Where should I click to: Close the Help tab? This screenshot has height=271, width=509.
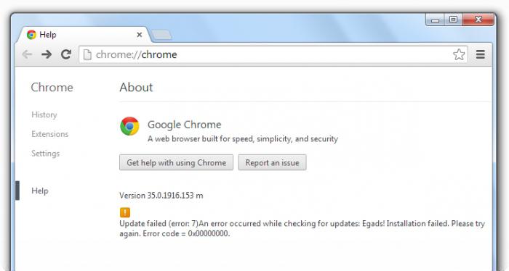[x=140, y=35]
